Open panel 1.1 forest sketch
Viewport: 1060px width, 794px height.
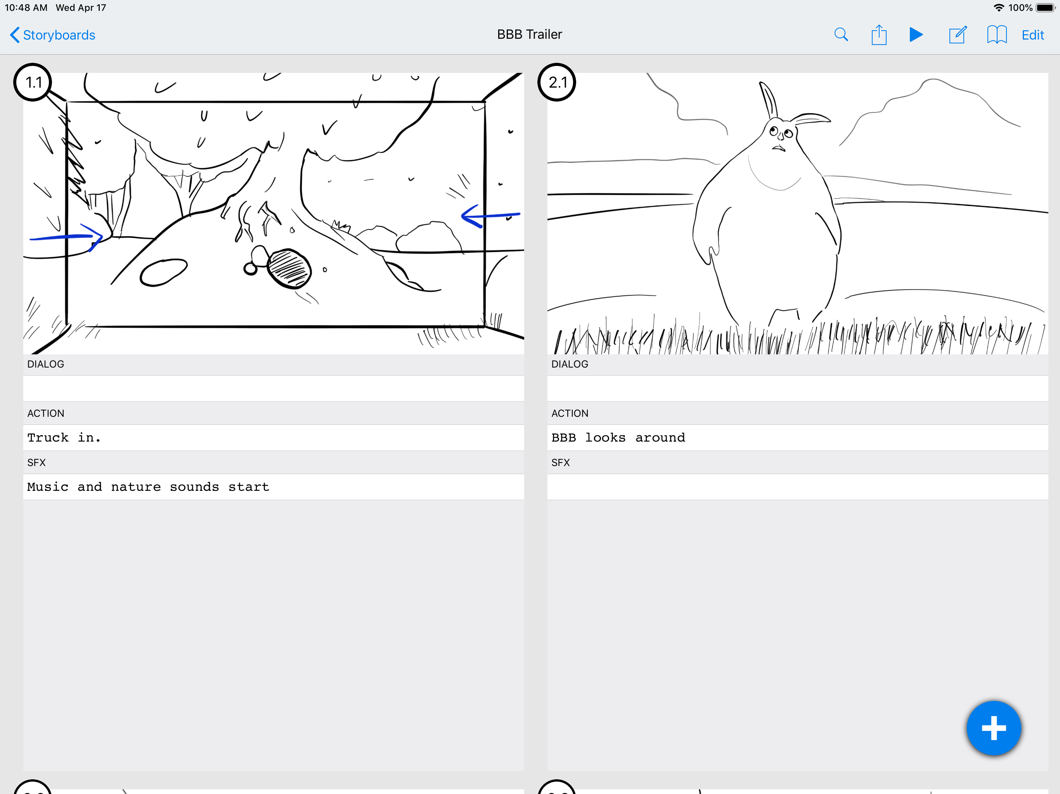[273, 213]
